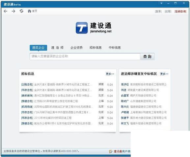Minimize the 建设通beta window
This screenshot has height=157, width=190.
pyautogui.click(x=168, y=3)
